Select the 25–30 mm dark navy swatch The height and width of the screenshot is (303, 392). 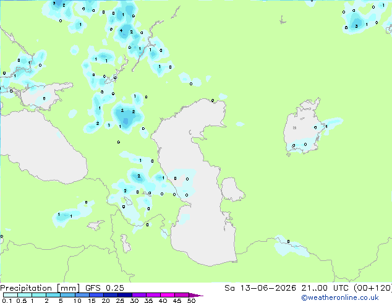click(x=125, y=295)
